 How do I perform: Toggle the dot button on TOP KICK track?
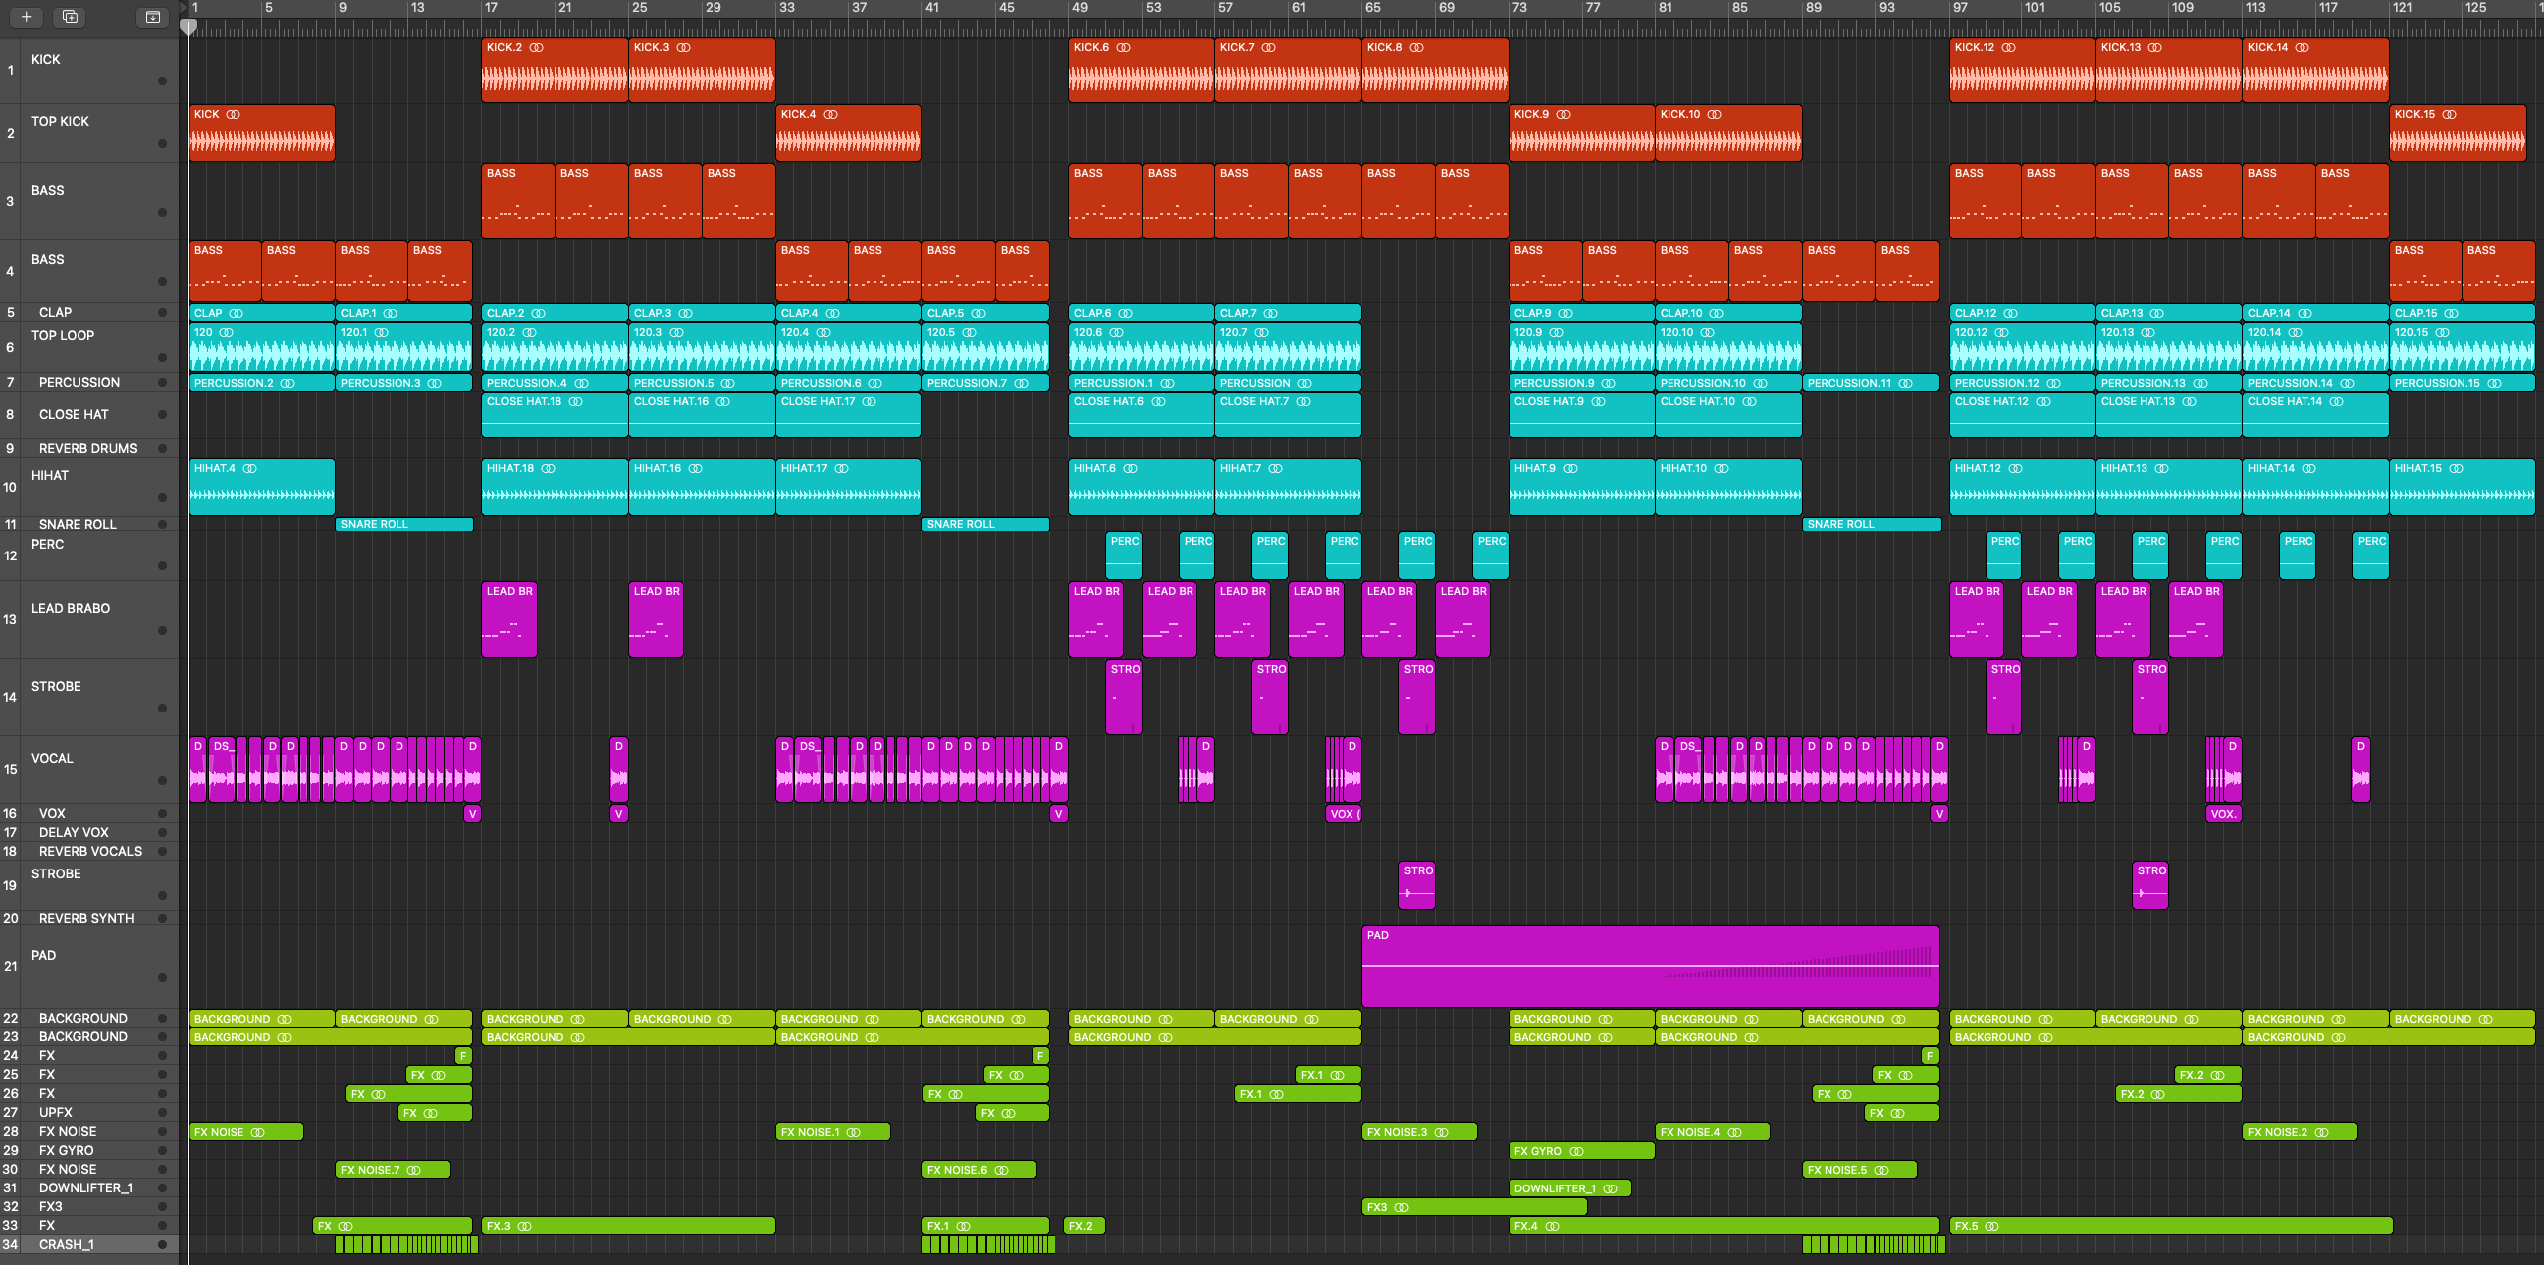coord(162,143)
